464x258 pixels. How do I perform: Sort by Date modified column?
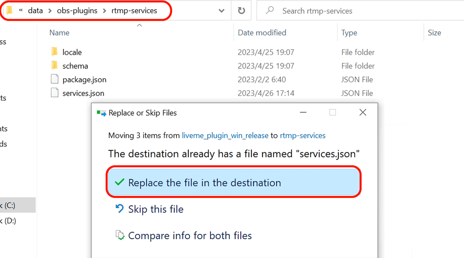tap(262, 33)
